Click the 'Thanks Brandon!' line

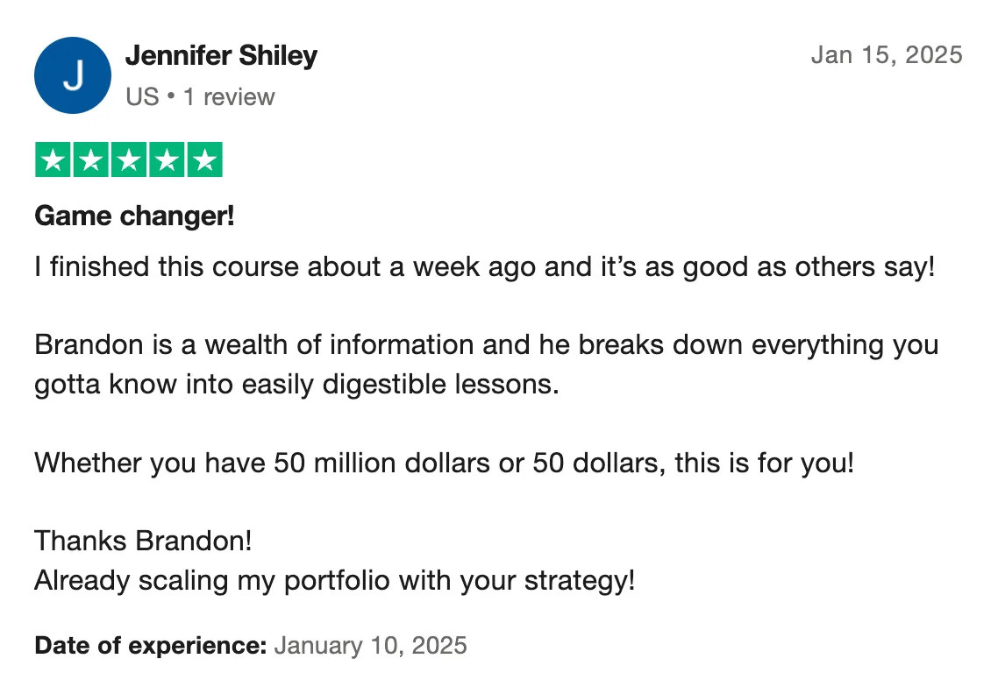pos(143,542)
